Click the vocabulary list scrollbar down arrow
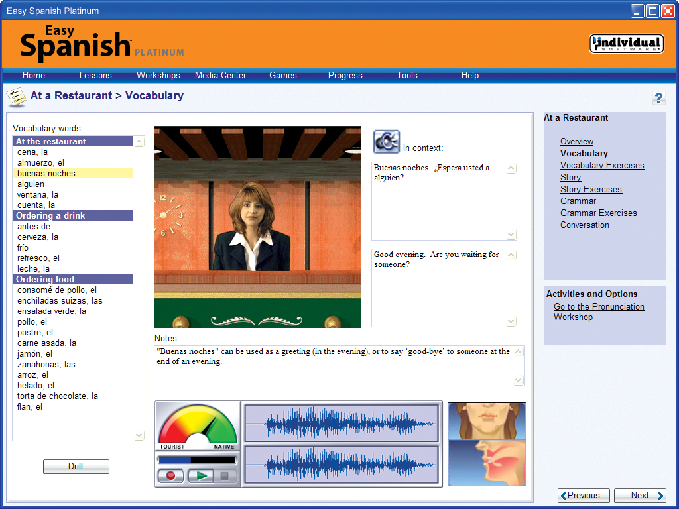The width and height of the screenshot is (679, 509). (x=139, y=436)
